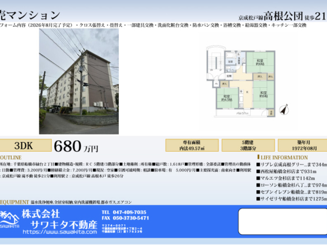Click the 所在地 千葉県船橋市緑台 outline line

tap(125, 164)
